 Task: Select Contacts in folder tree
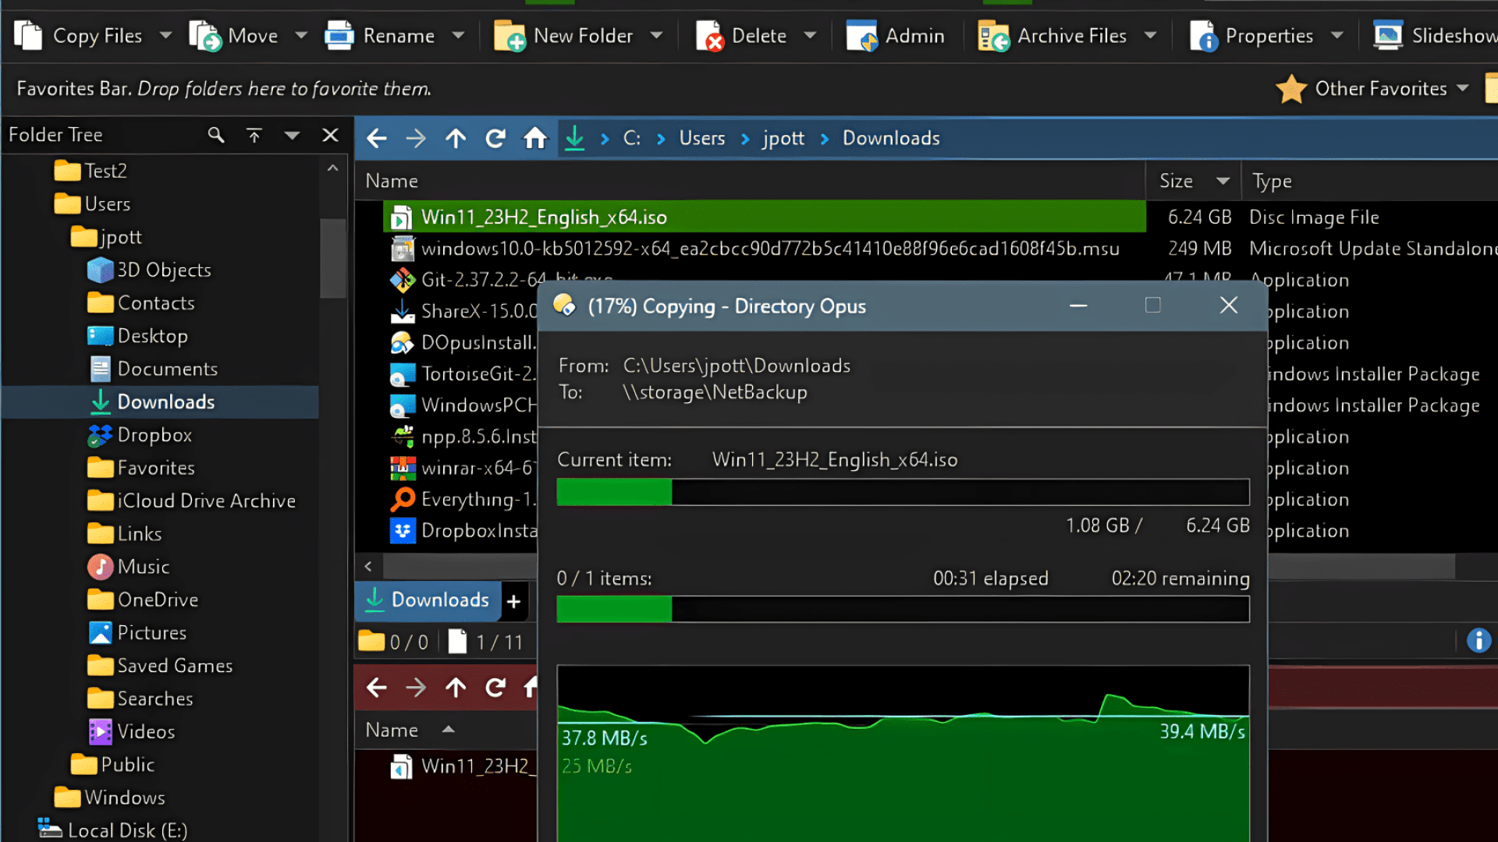[x=141, y=303]
